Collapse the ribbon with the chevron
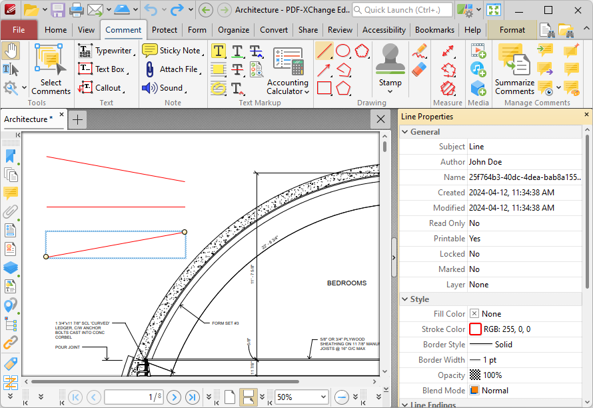593x408 pixels. pos(586,29)
